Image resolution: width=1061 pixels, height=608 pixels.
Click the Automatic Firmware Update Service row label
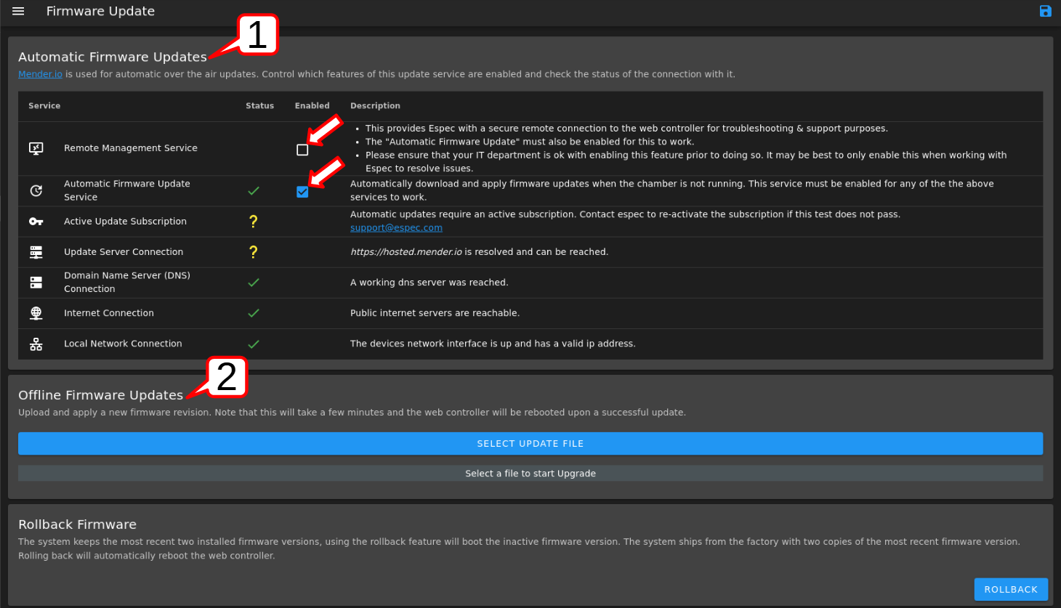coord(127,190)
